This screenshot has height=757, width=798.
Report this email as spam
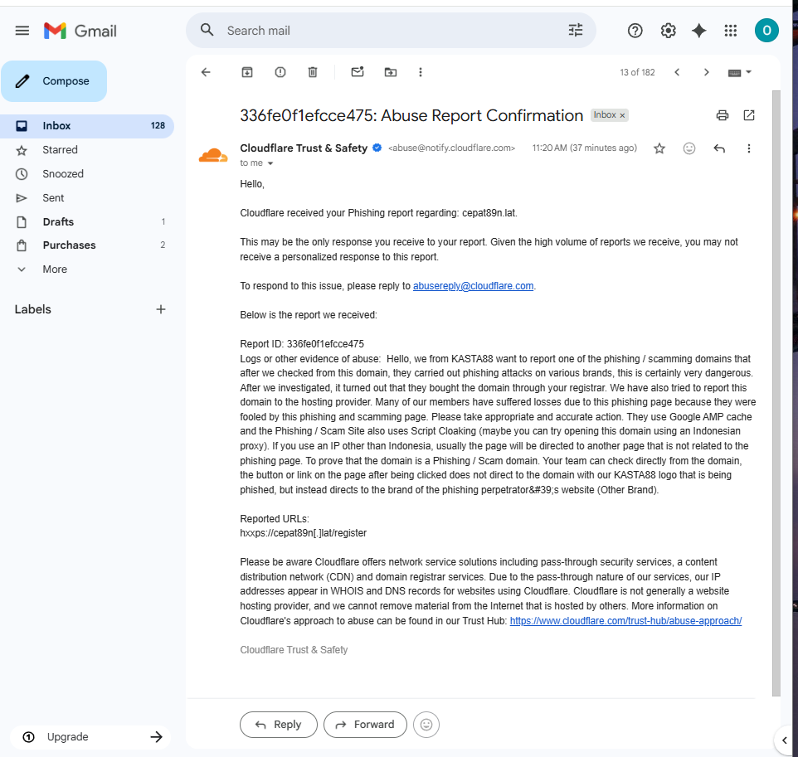click(x=280, y=72)
